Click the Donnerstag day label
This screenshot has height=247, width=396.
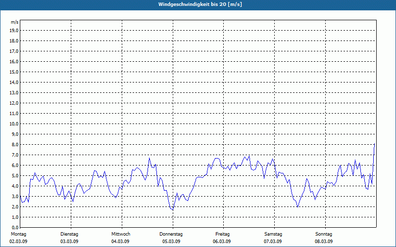point(171,234)
